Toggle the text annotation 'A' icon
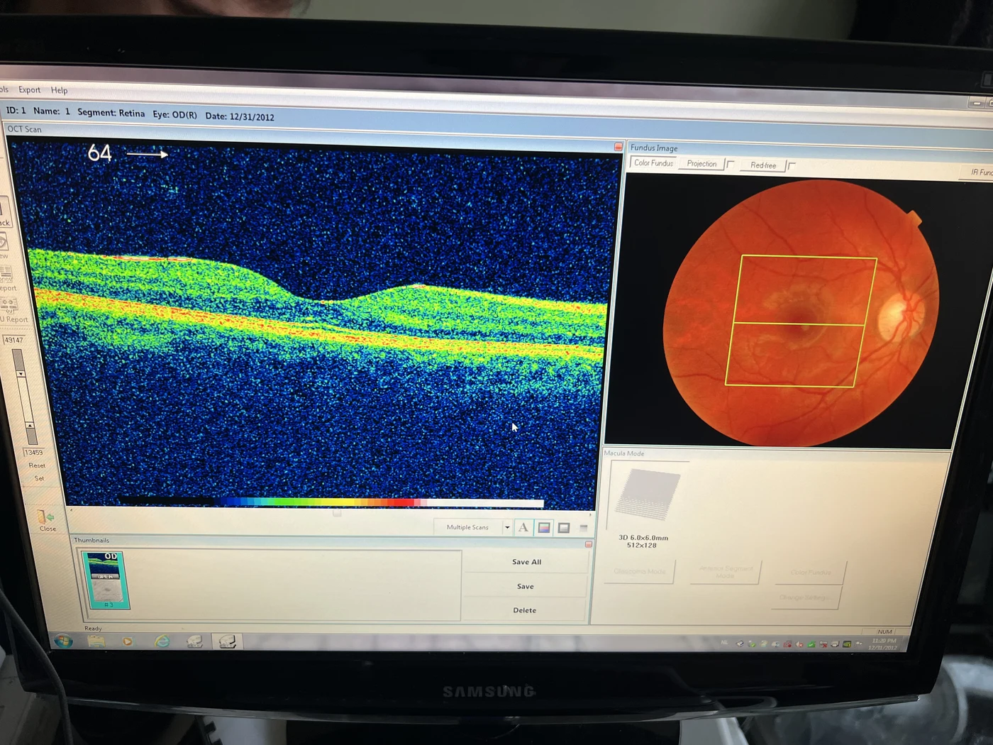Viewport: 993px width, 745px height. [523, 527]
